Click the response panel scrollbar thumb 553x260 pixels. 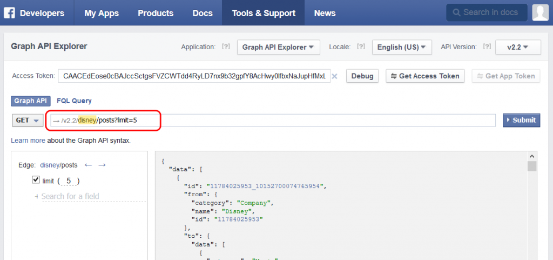click(532, 166)
